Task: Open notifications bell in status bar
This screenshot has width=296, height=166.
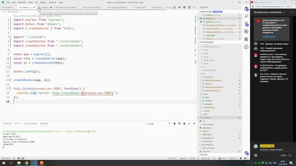Action: tap(246, 158)
